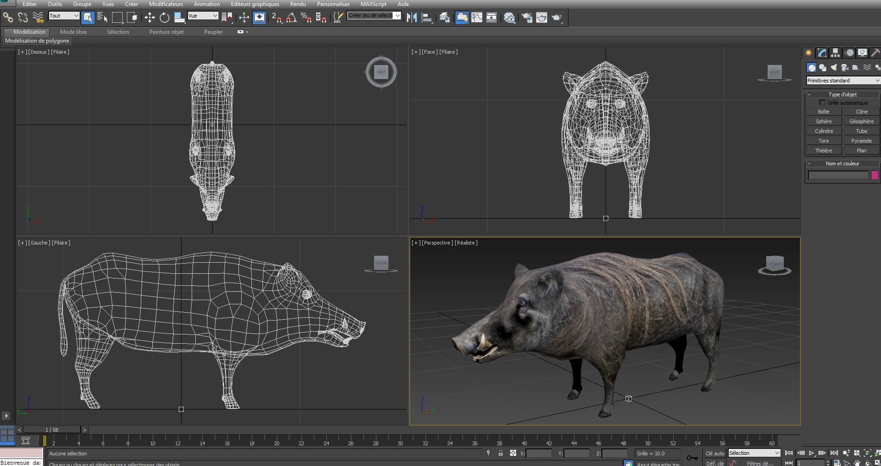Click the 'Boîte' primitive button

[x=824, y=112]
